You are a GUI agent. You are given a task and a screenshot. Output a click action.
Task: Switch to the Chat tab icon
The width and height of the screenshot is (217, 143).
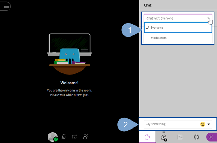(147, 137)
